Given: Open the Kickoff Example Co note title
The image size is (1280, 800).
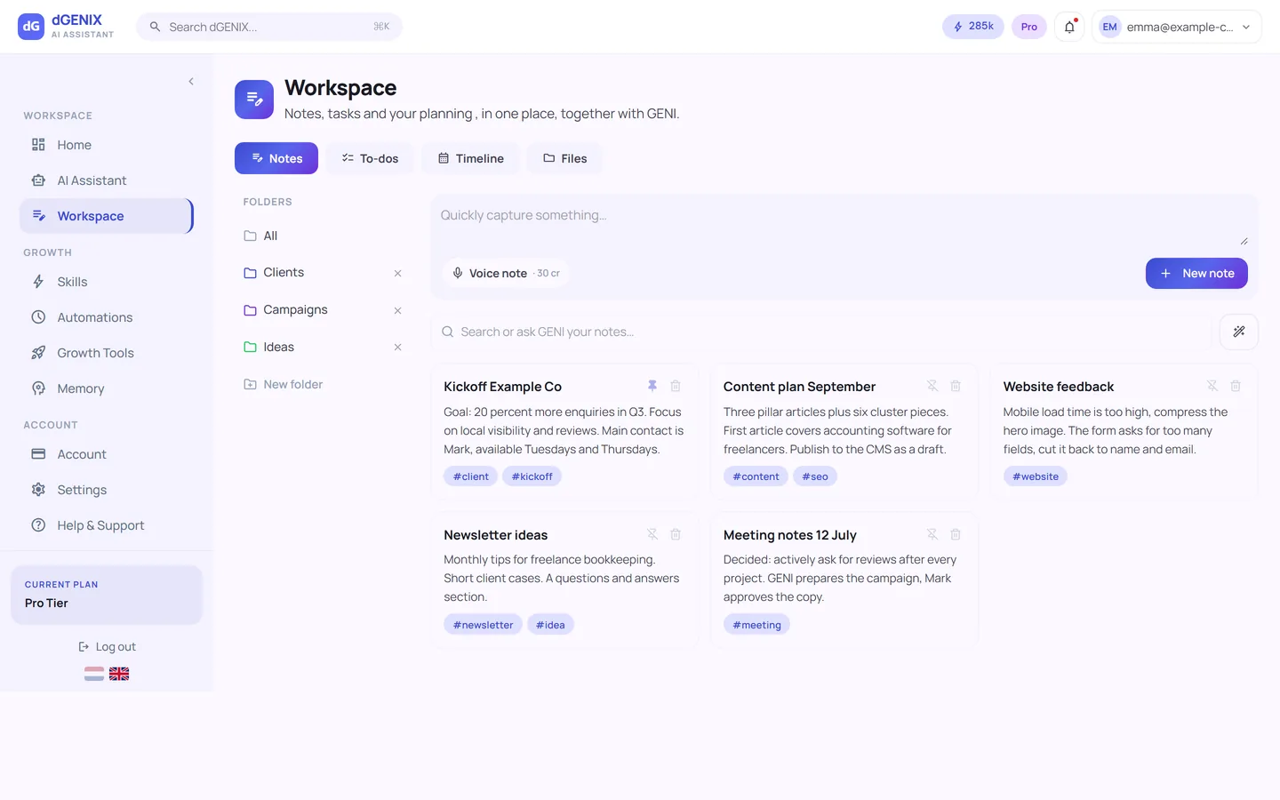Looking at the screenshot, I should (x=502, y=387).
